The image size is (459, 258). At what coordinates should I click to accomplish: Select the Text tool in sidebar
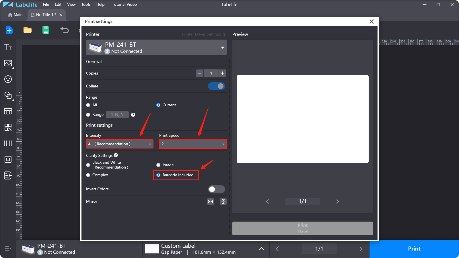click(x=8, y=47)
